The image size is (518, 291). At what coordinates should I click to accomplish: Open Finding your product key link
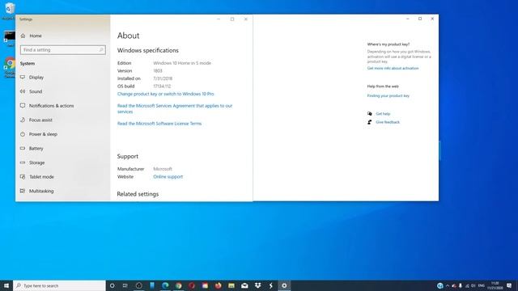pyautogui.click(x=388, y=95)
